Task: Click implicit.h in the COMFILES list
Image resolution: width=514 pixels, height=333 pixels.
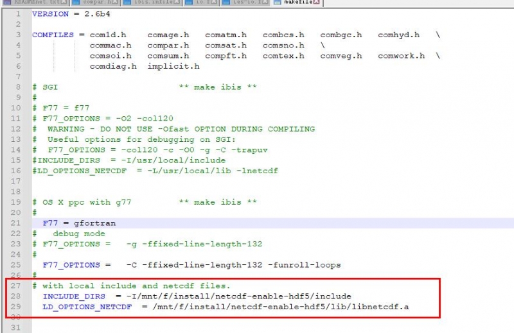Action: pyautogui.click(x=173, y=66)
